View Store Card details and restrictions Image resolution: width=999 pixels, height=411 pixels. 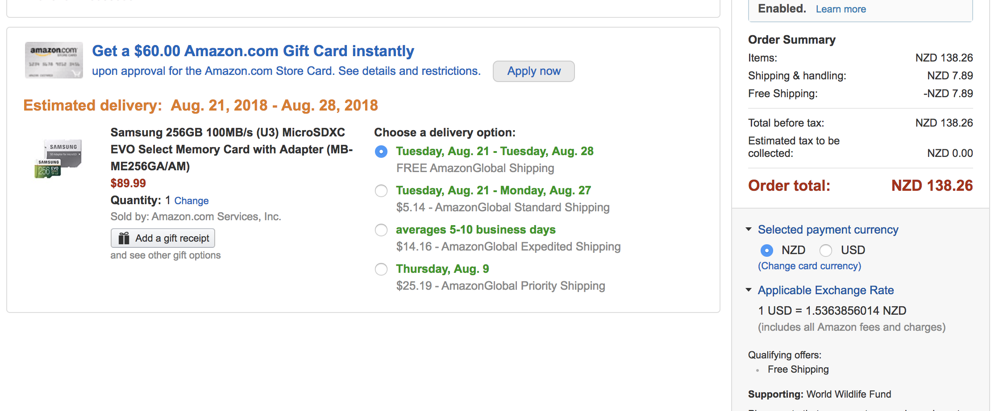pos(286,71)
